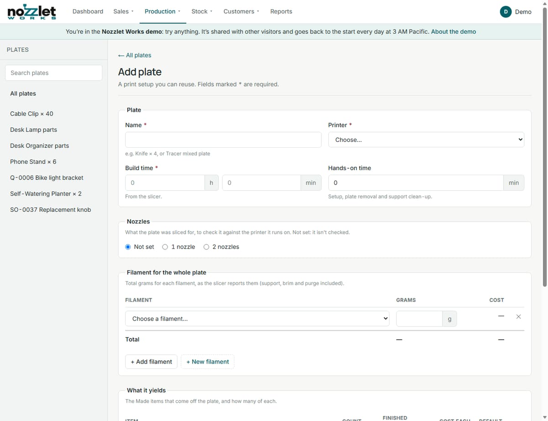
Task: Open the About the demo link
Action: (453, 31)
